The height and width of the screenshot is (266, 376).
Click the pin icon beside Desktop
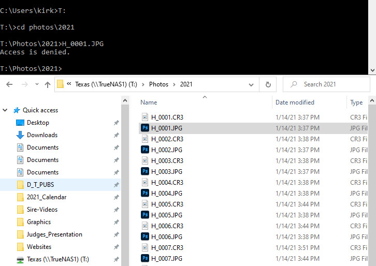[x=117, y=123]
